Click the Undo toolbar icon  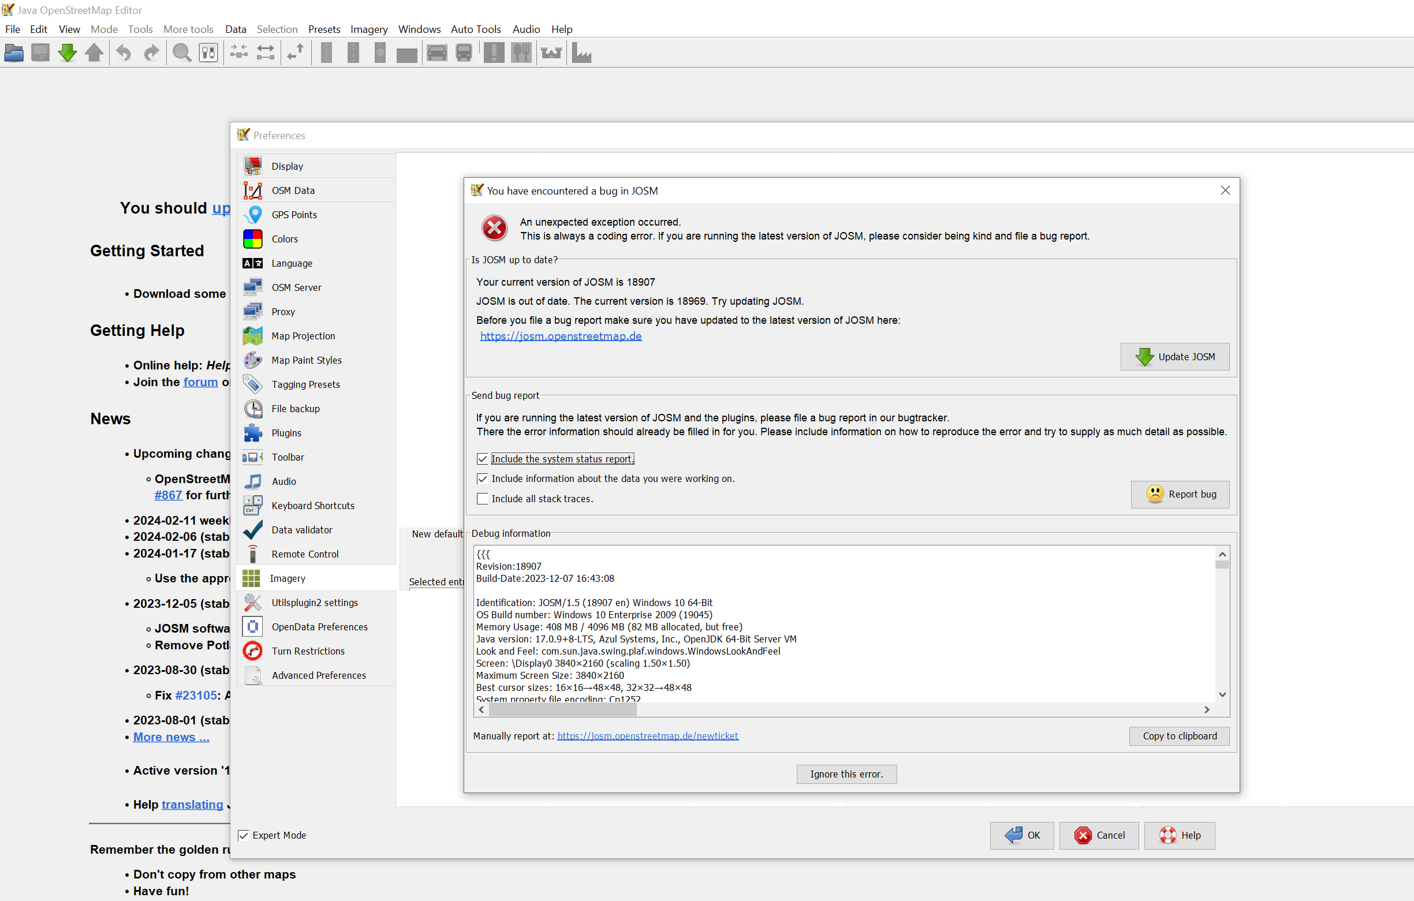[x=124, y=53]
